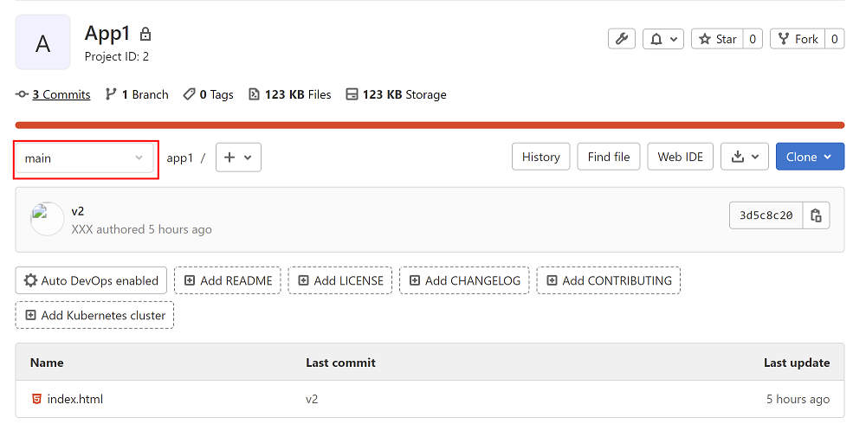Open the plus add-file dropdown
The width and height of the screenshot is (853, 424).
pos(238,157)
